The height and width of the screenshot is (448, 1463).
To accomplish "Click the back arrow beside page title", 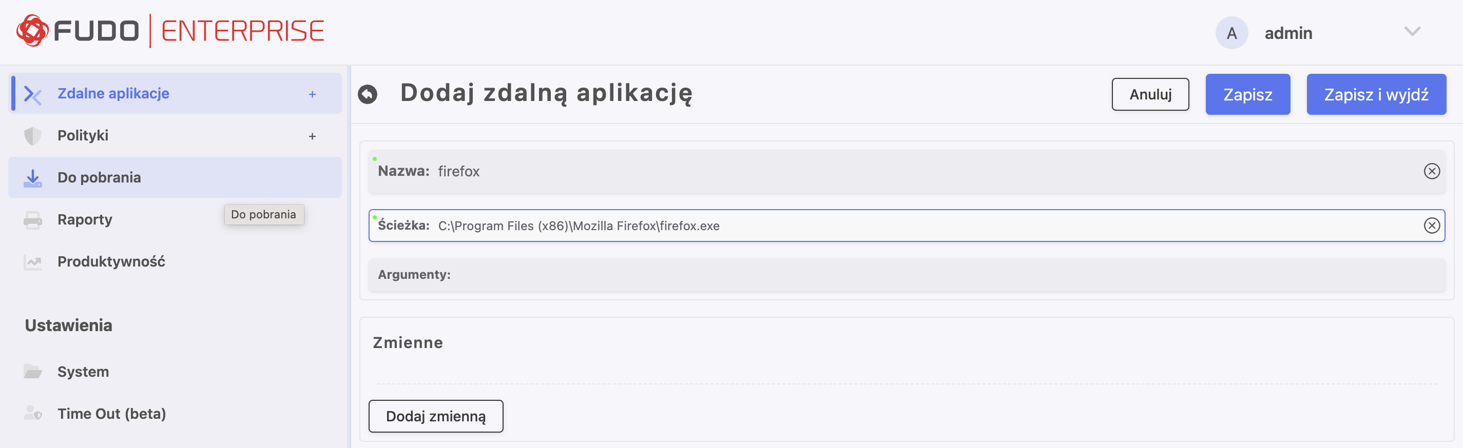I will click(x=368, y=94).
